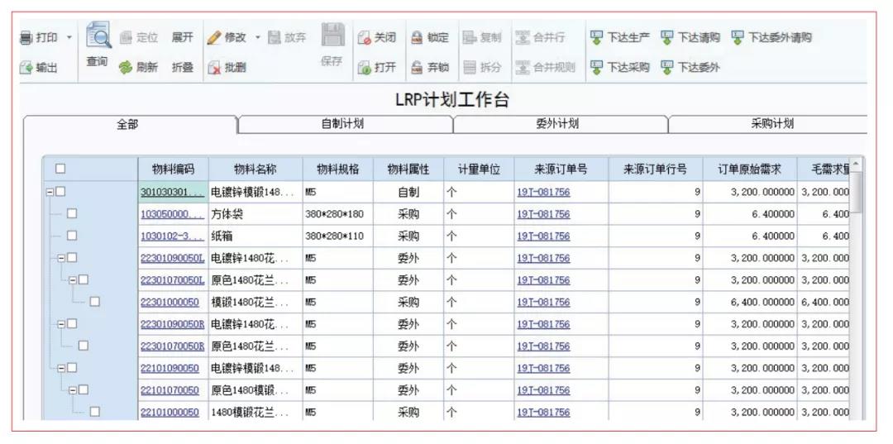Open the dropdown arrow next to 修改
The height and width of the screenshot is (444, 893).
click(257, 38)
